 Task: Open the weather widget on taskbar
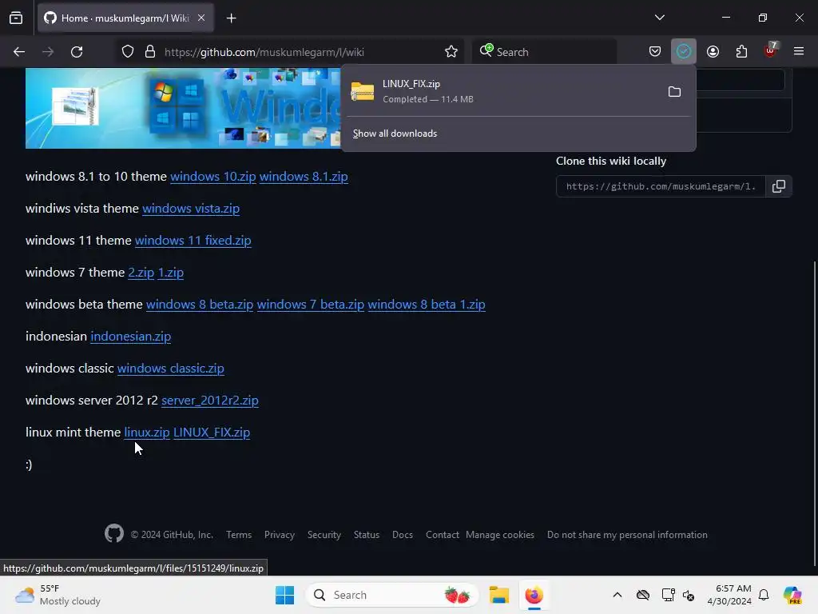point(58,595)
